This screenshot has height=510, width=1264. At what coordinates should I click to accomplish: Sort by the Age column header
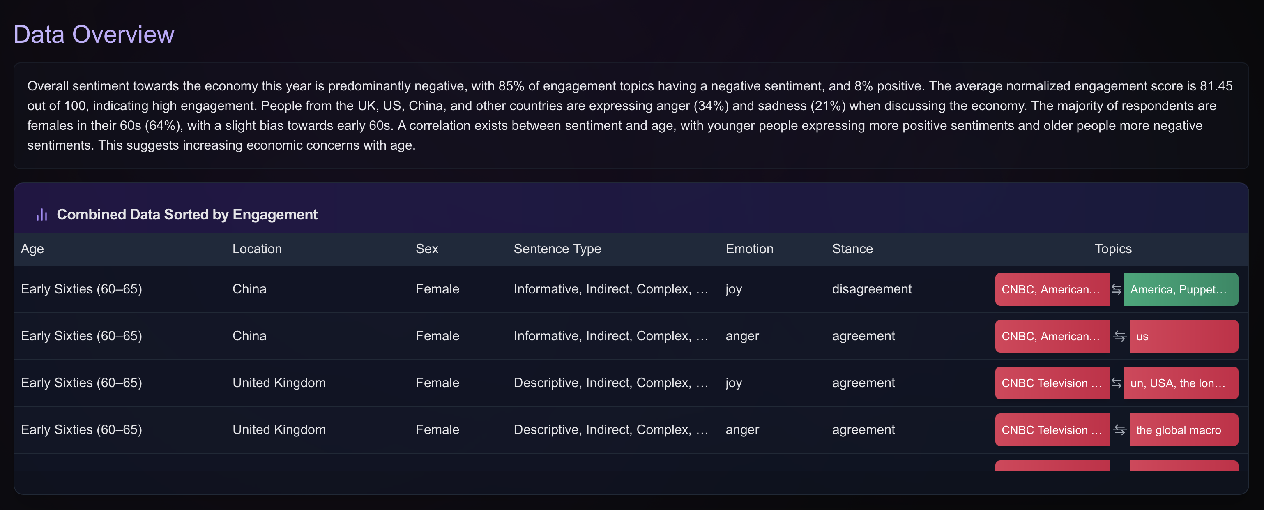click(32, 249)
